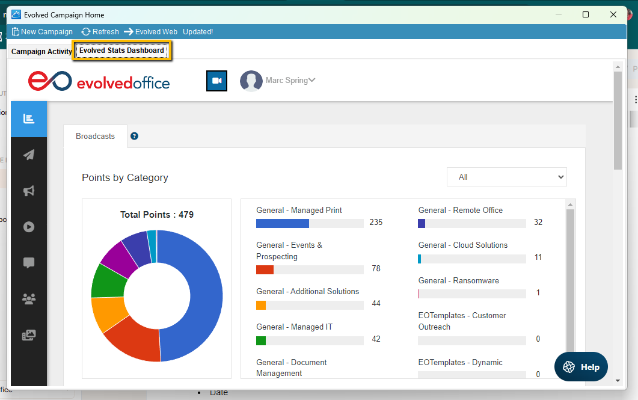Click the Updated! toolbar label
The image size is (638, 400).
(198, 32)
